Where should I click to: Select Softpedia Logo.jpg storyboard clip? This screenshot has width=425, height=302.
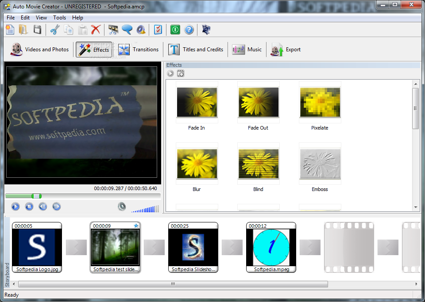click(37, 247)
